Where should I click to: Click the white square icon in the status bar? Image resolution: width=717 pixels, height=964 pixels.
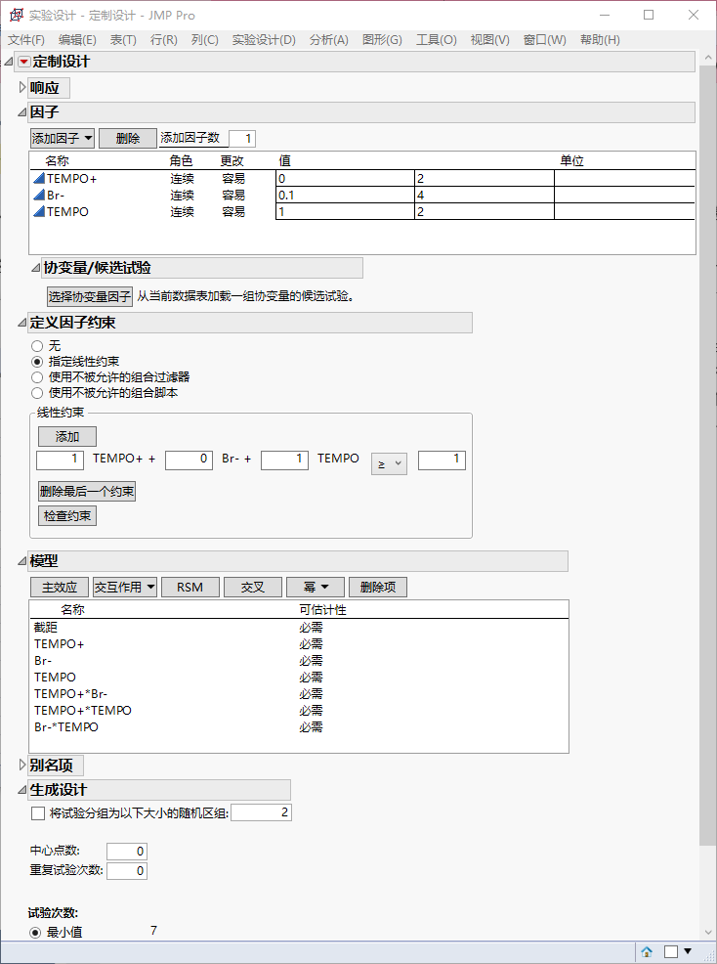[x=670, y=951]
